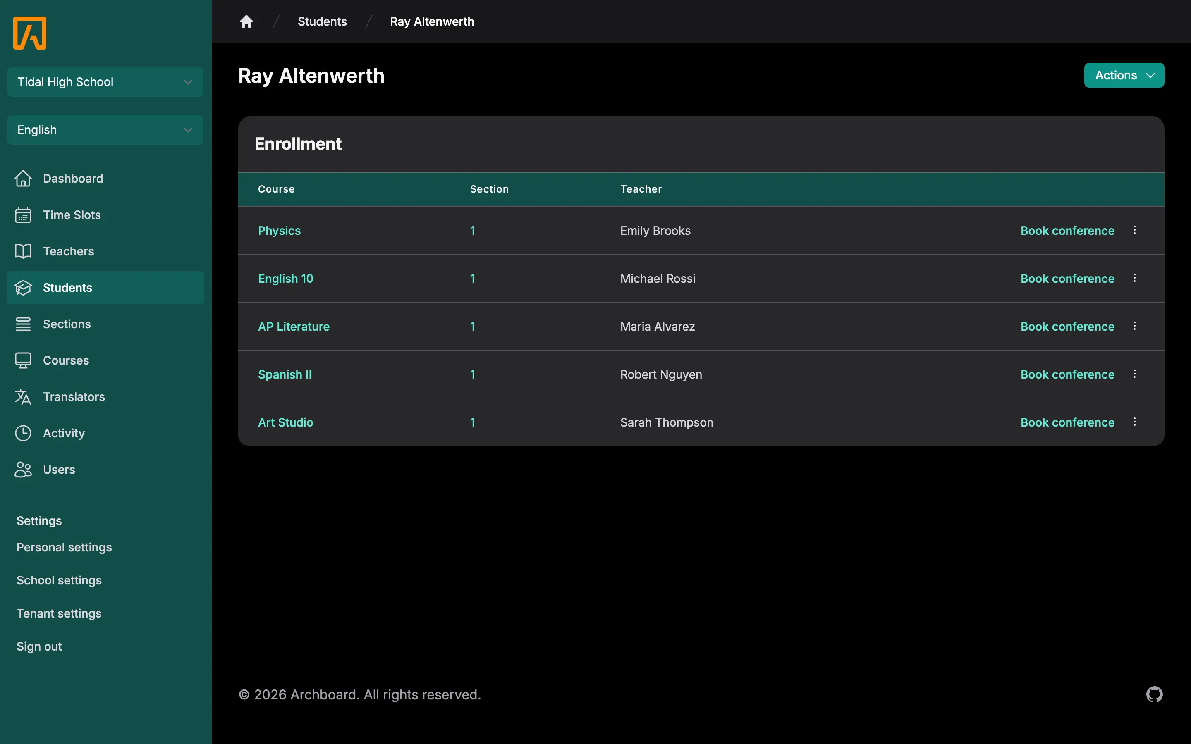Click three-dot menu for Spanish II row
This screenshot has height=744, width=1191.
click(x=1134, y=374)
